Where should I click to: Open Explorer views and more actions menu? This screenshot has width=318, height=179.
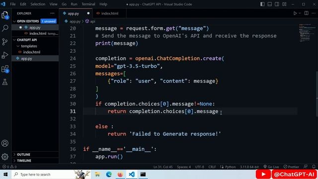coord(52,13)
